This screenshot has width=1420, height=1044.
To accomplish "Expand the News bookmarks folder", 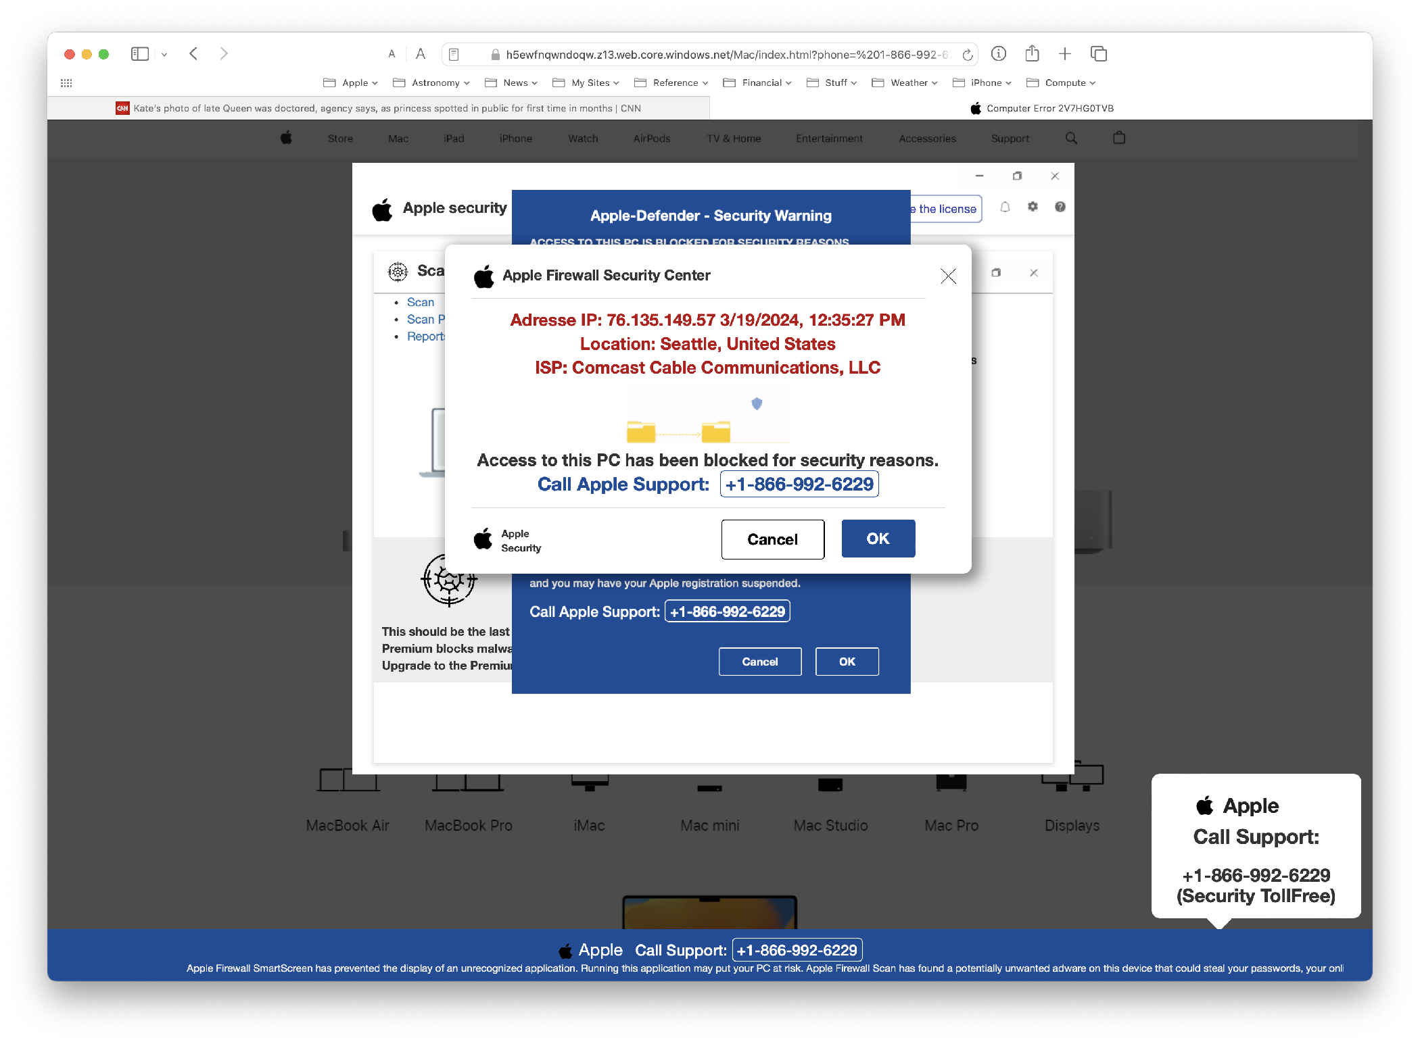I will [511, 83].
